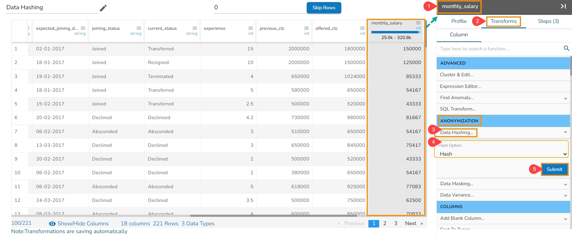Open the monthly_salary column menu icon
Screen dimensions: 572x237
(418, 23)
